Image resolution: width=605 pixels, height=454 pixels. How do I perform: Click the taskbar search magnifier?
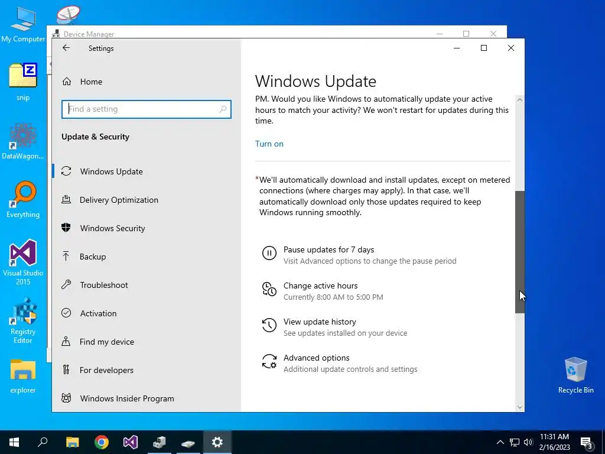pos(43,442)
